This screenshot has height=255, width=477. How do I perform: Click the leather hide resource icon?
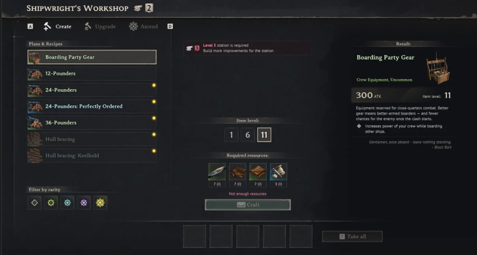(x=237, y=172)
